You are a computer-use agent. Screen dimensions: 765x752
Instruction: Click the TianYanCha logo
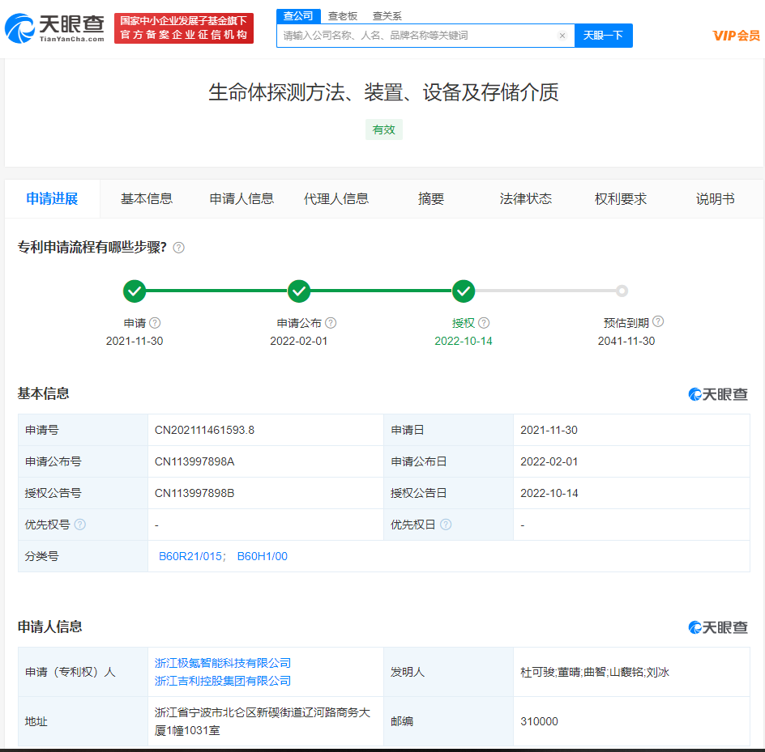[54, 28]
